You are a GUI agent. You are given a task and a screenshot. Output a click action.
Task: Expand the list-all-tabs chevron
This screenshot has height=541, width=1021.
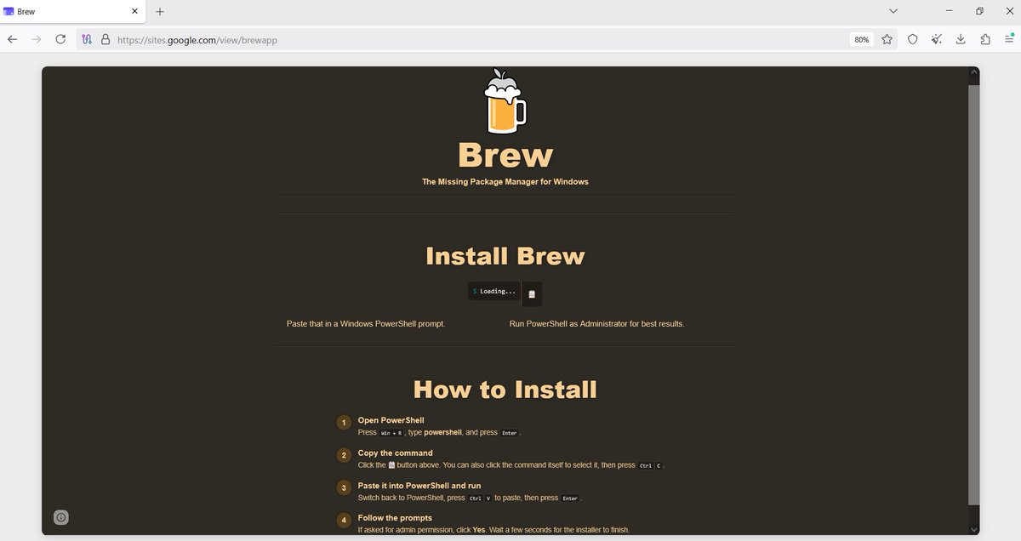pos(893,11)
